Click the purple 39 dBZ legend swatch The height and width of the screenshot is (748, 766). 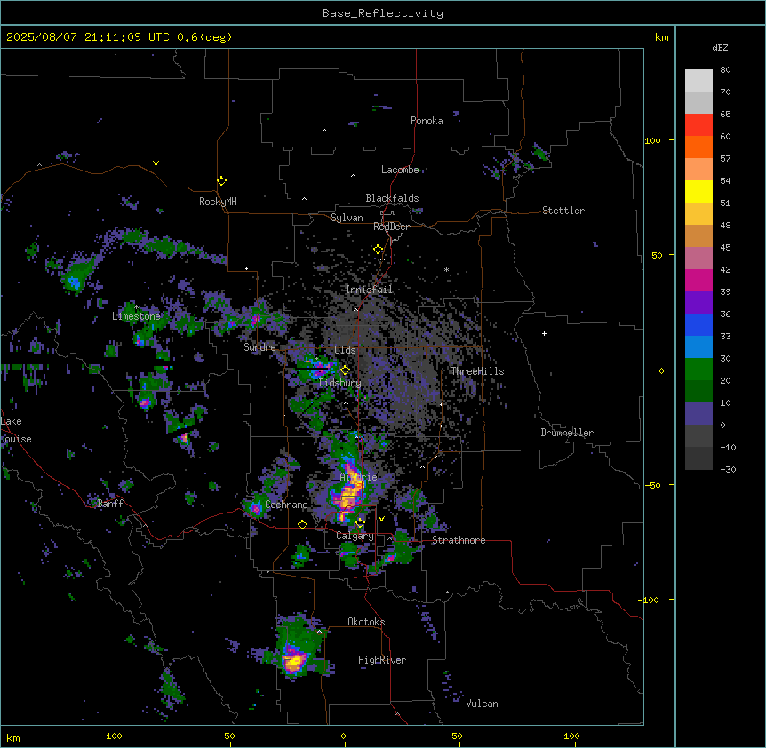698,303
